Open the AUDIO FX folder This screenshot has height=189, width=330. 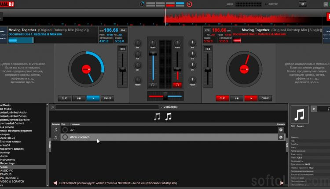pyautogui.click(x=7, y=171)
